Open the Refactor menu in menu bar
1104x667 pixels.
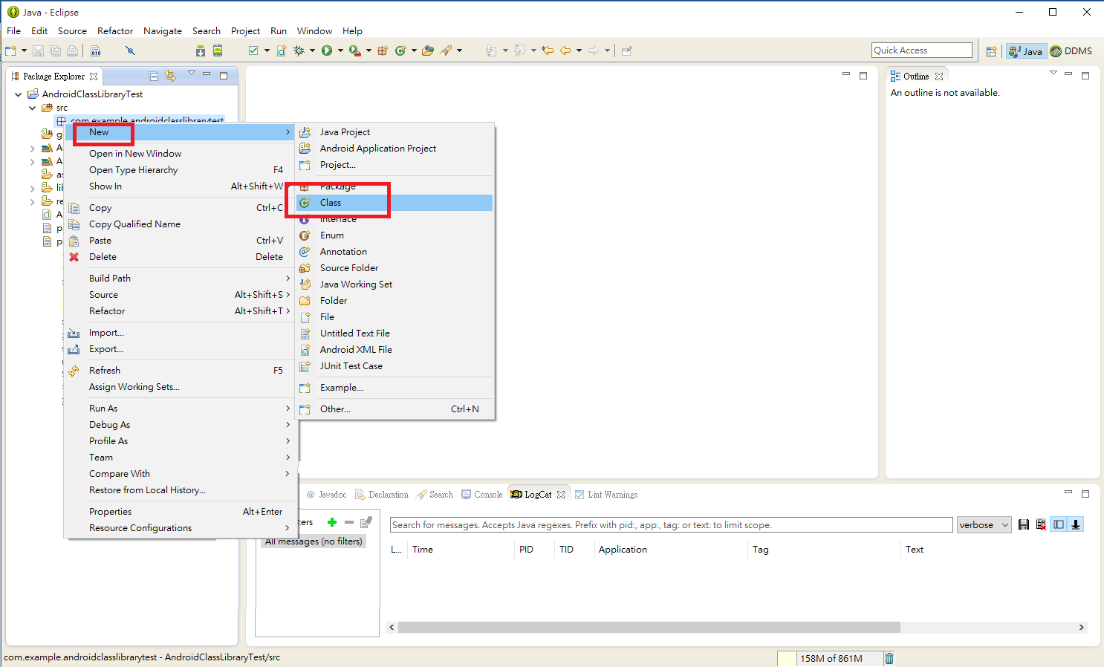click(x=115, y=31)
